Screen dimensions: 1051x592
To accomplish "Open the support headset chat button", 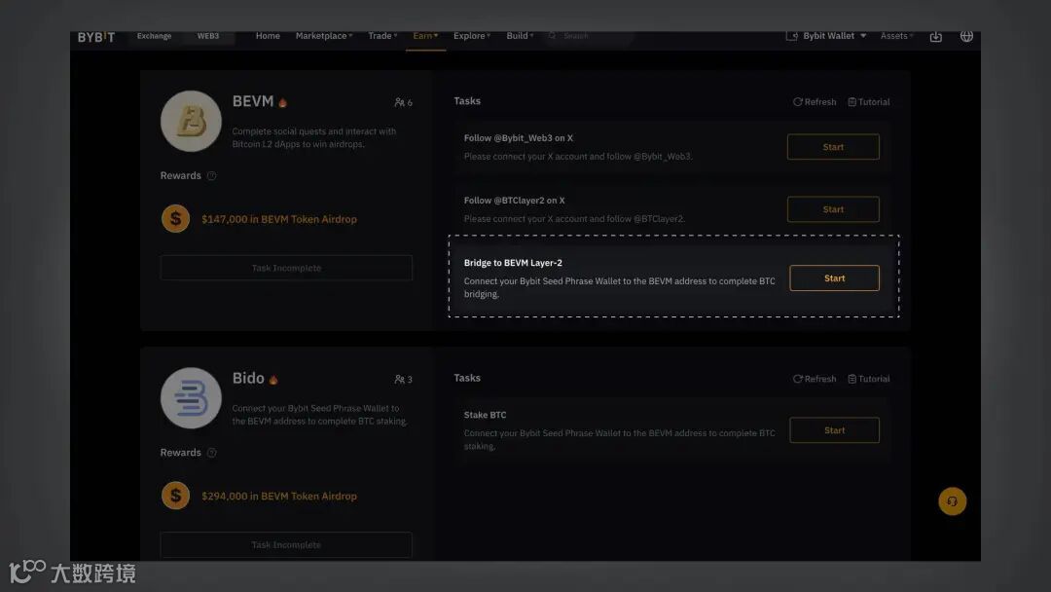I will 952,500.
